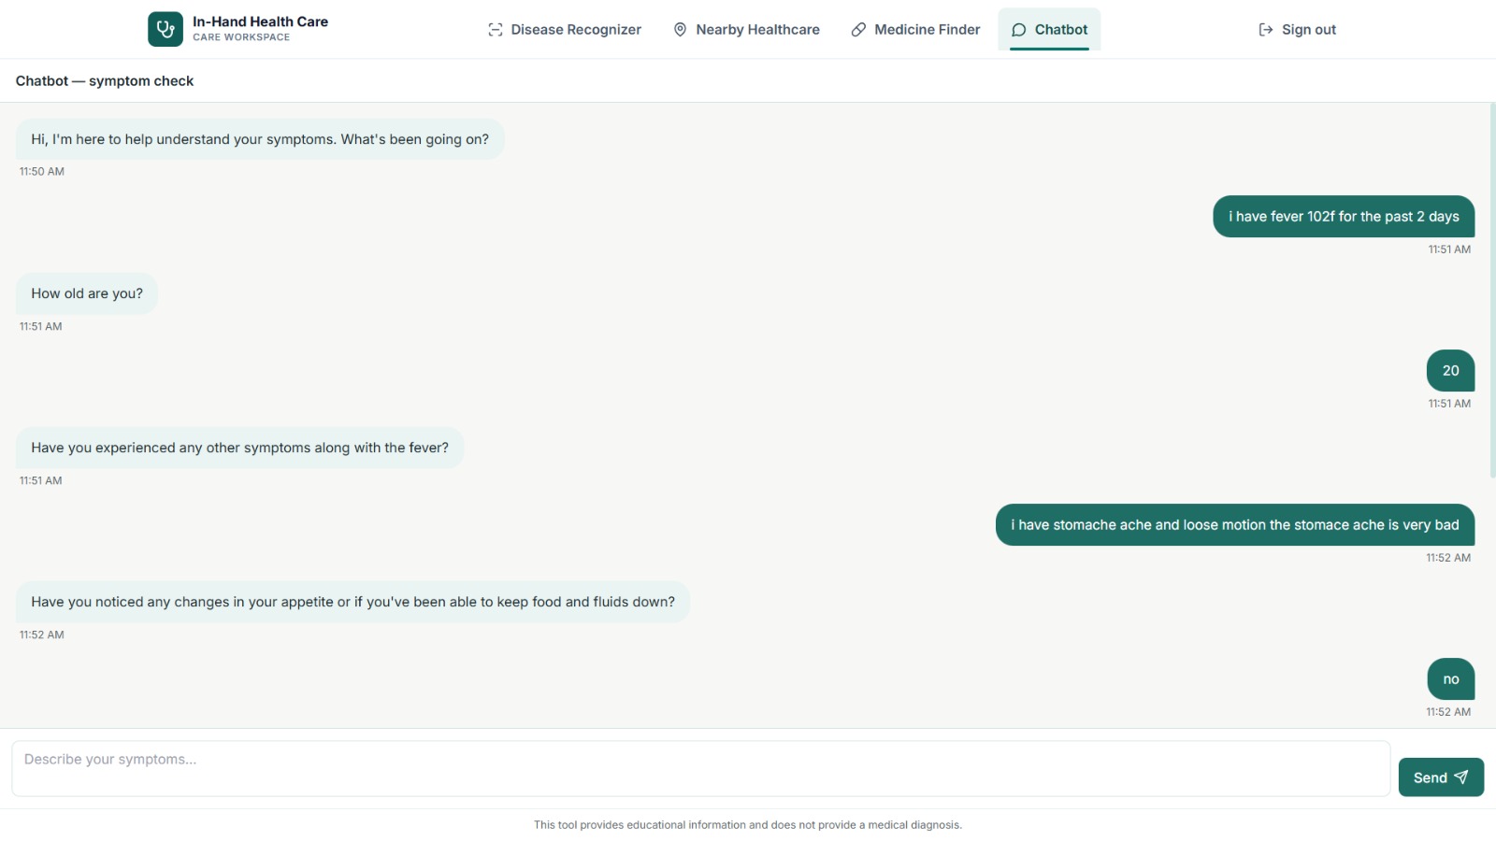Click the CARE WORKSPACE subtitle
1496x841 pixels.
(x=241, y=37)
